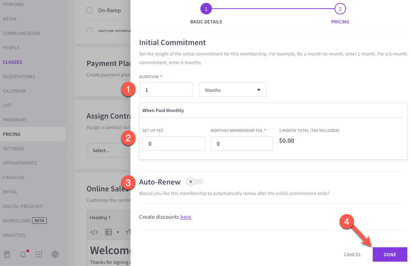
Task: Open the clipboard icon in bottom sidebar
Action: [x=7, y=254]
